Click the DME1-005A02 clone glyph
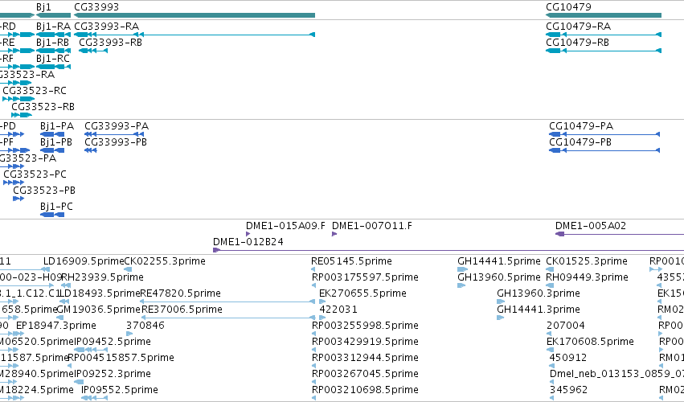The height and width of the screenshot is (402, 684). click(x=620, y=235)
